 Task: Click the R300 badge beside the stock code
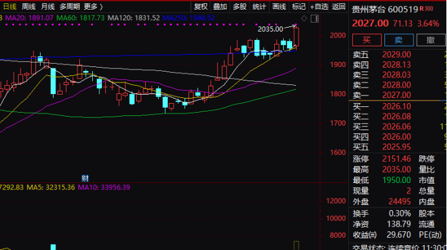(426, 9)
